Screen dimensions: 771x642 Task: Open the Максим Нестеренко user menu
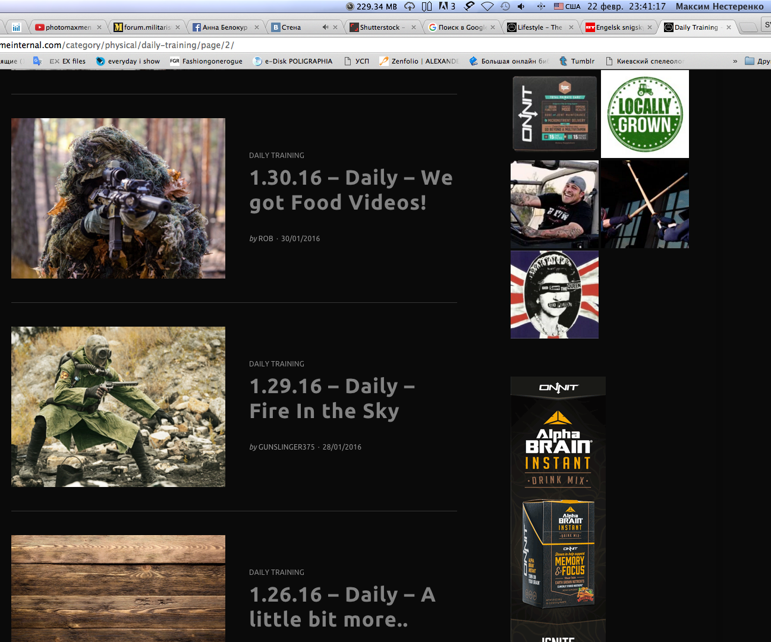coord(719,7)
